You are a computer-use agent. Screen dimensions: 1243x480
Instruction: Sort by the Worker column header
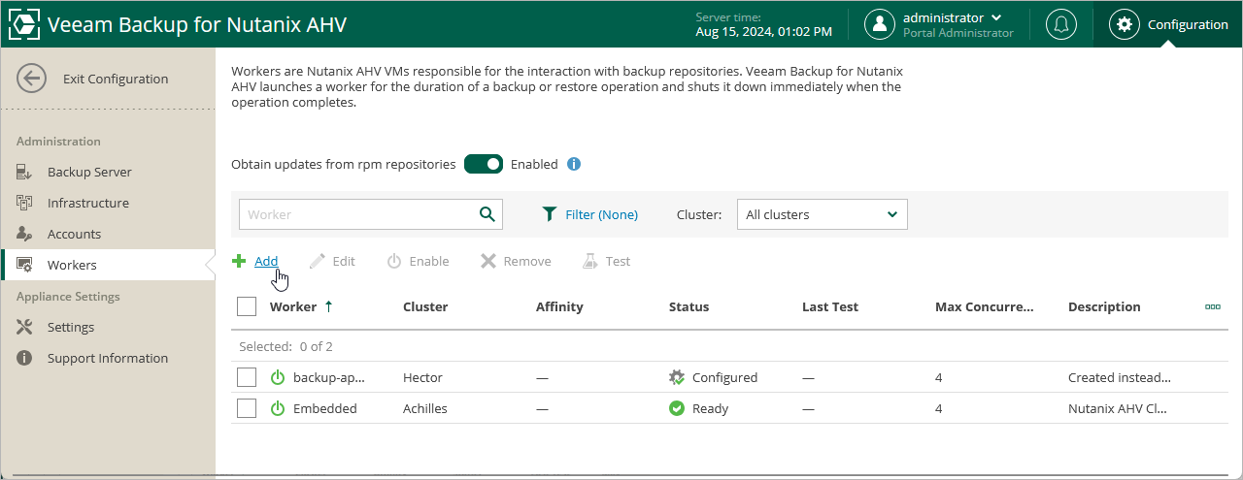pos(293,306)
